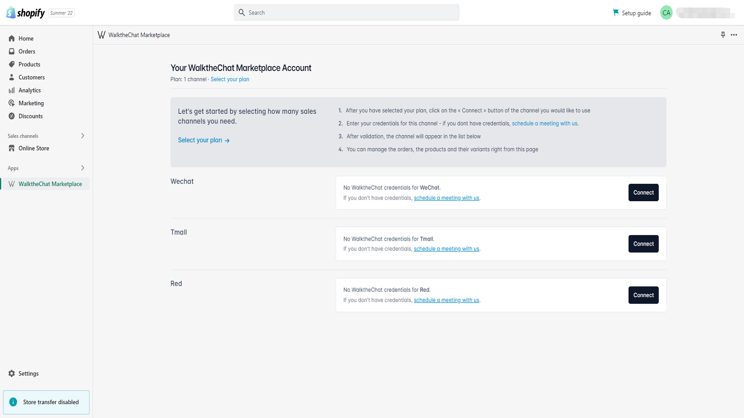Focus the Search field
744x418 pixels.
(x=346, y=13)
